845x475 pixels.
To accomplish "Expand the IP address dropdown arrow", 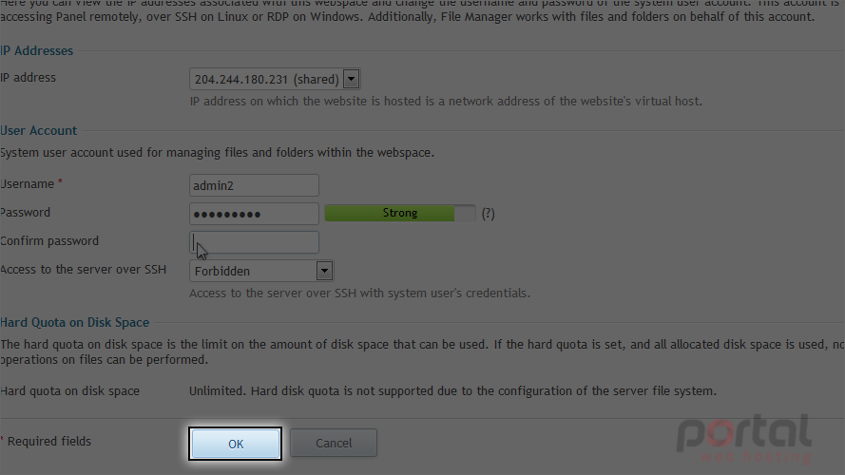I will (x=352, y=79).
